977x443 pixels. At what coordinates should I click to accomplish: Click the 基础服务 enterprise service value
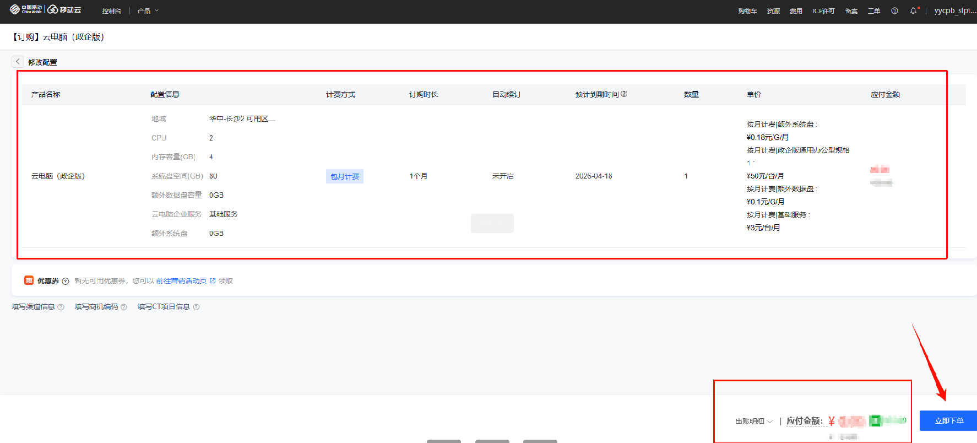point(224,214)
